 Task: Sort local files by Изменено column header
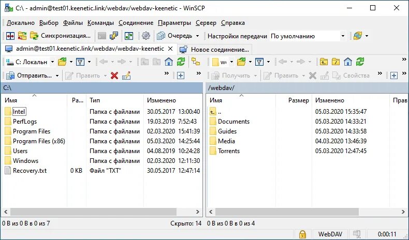173,100
